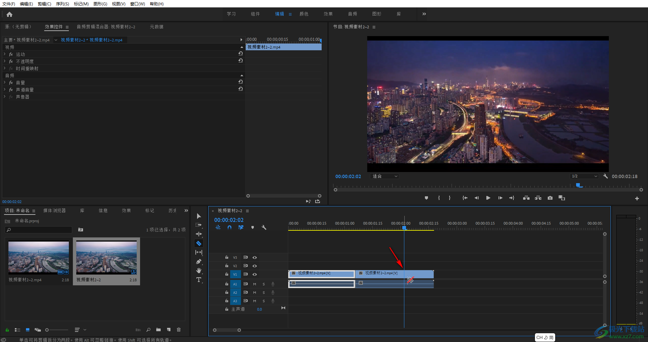Switch to 元数据 panel tab
This screenshot has width=648, height=342.
[x=157, y=27]
